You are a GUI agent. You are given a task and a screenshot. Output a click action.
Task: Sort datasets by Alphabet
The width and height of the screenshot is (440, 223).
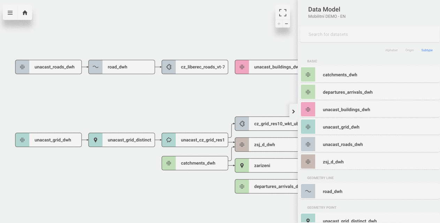pos(391,50)
